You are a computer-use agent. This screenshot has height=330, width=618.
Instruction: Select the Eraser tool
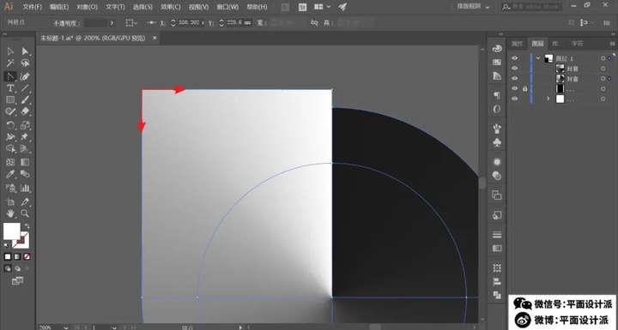point(25,111)
